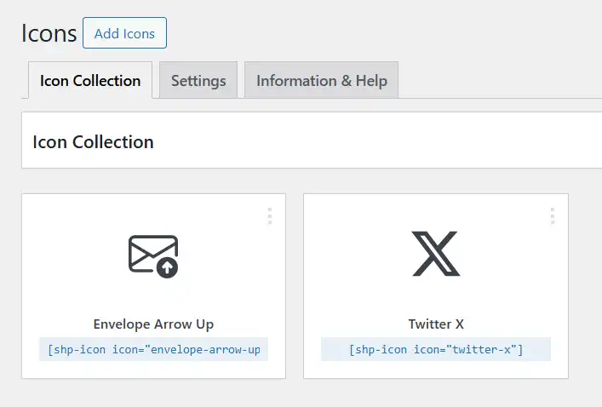Screen dimensions: 602x407
Task: Open options menu on Envelope Arrow Up card
Action: (x=270, y=215)
